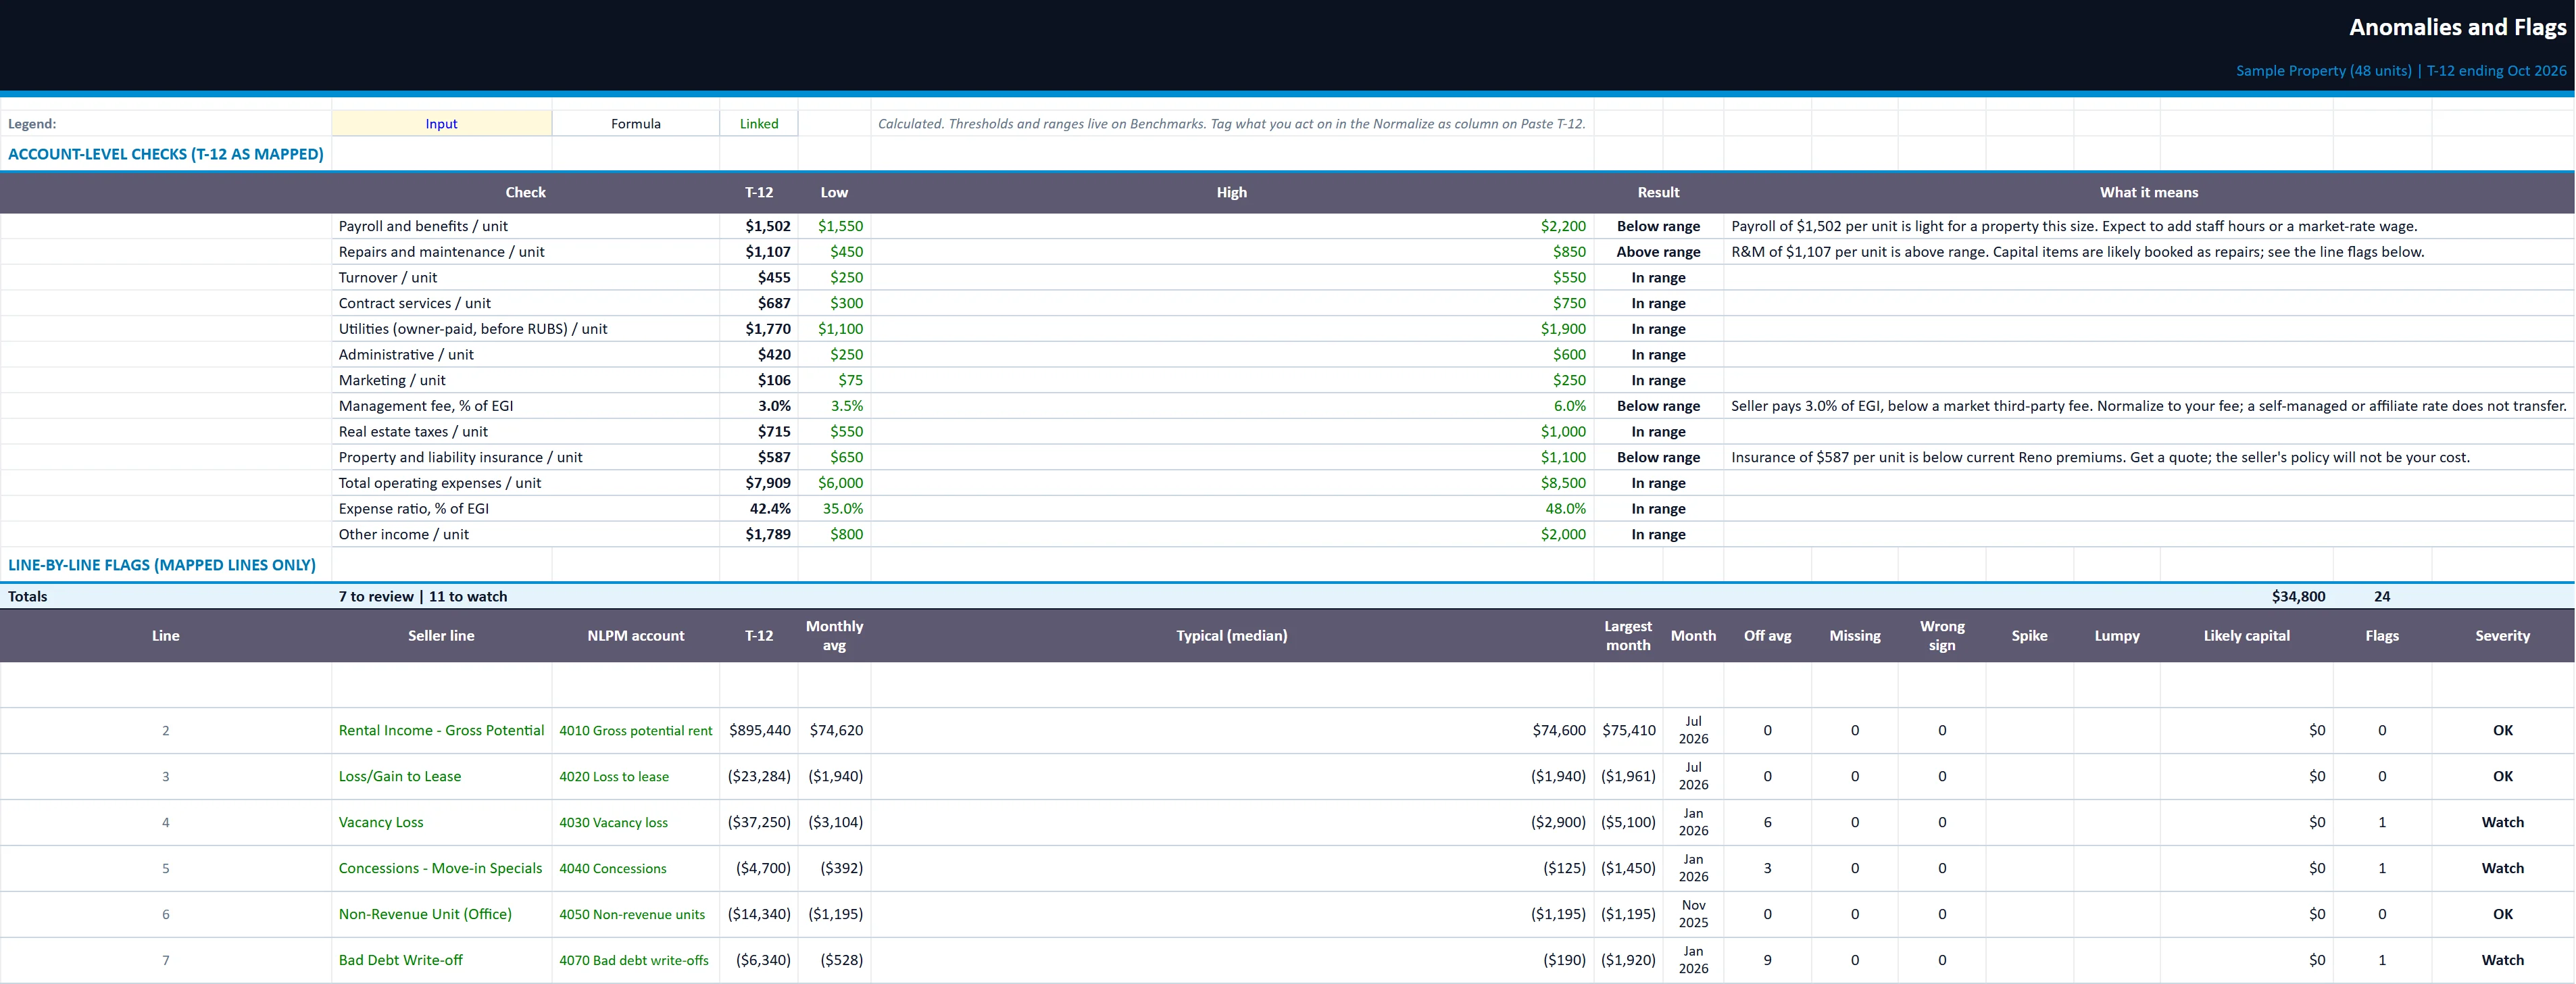Image resolution: width=2576 pixels, height=984 pixels.
Task: Select '4010 Gross potential rent' account cell
Action: pos(635,731)
